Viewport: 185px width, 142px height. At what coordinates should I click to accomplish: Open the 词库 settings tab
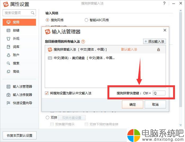click(x=19, y=47)
